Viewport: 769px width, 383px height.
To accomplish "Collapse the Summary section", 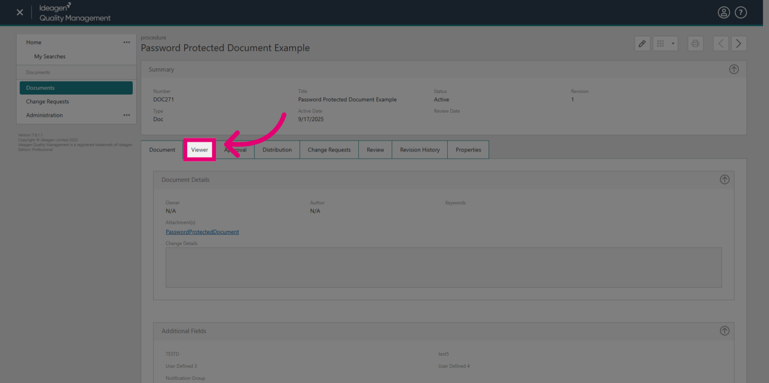I will pyautogui.click(x=734, y=69).
